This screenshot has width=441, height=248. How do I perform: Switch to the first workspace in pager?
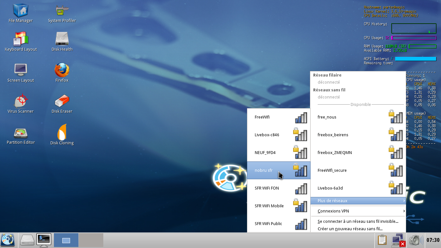click(x=66, y=240)
